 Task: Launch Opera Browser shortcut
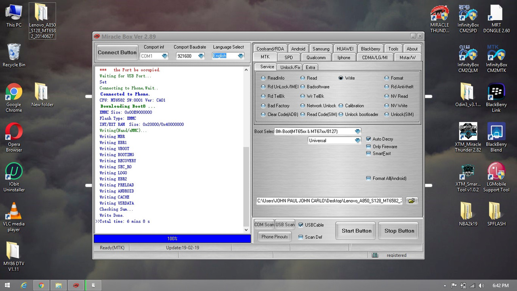pyautogui.click(x=14, y=137)
